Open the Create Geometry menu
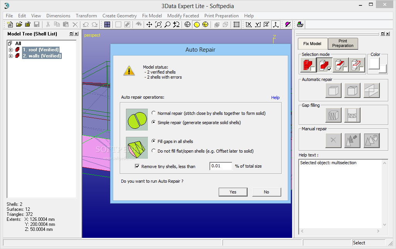The width and height of the screenshot is (396, 249). [x=119, y=16]
